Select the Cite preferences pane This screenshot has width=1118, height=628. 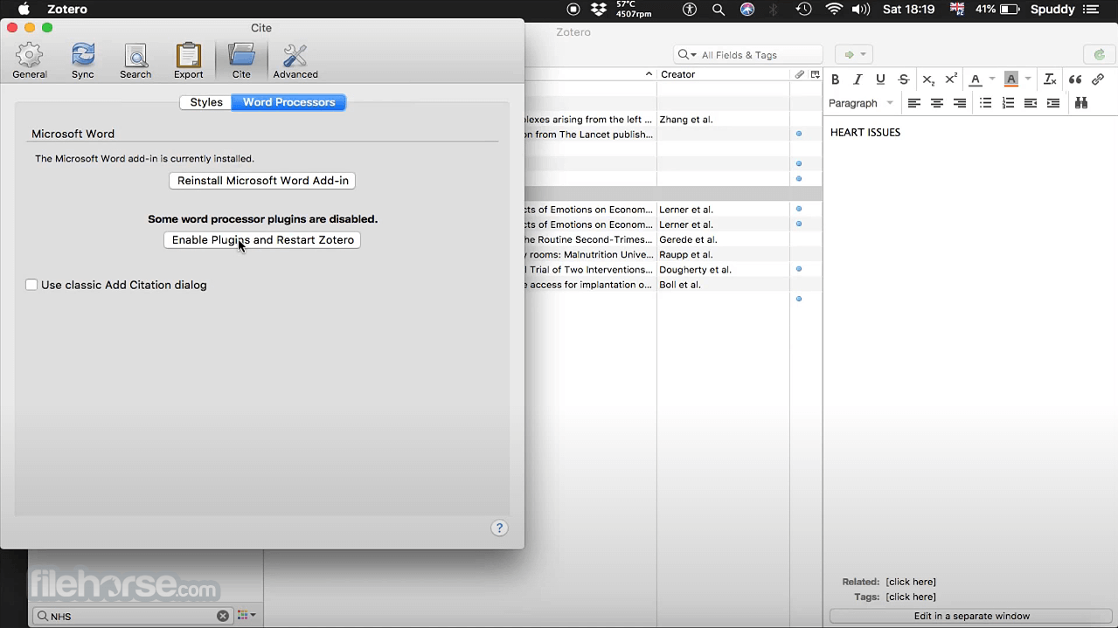241,61
